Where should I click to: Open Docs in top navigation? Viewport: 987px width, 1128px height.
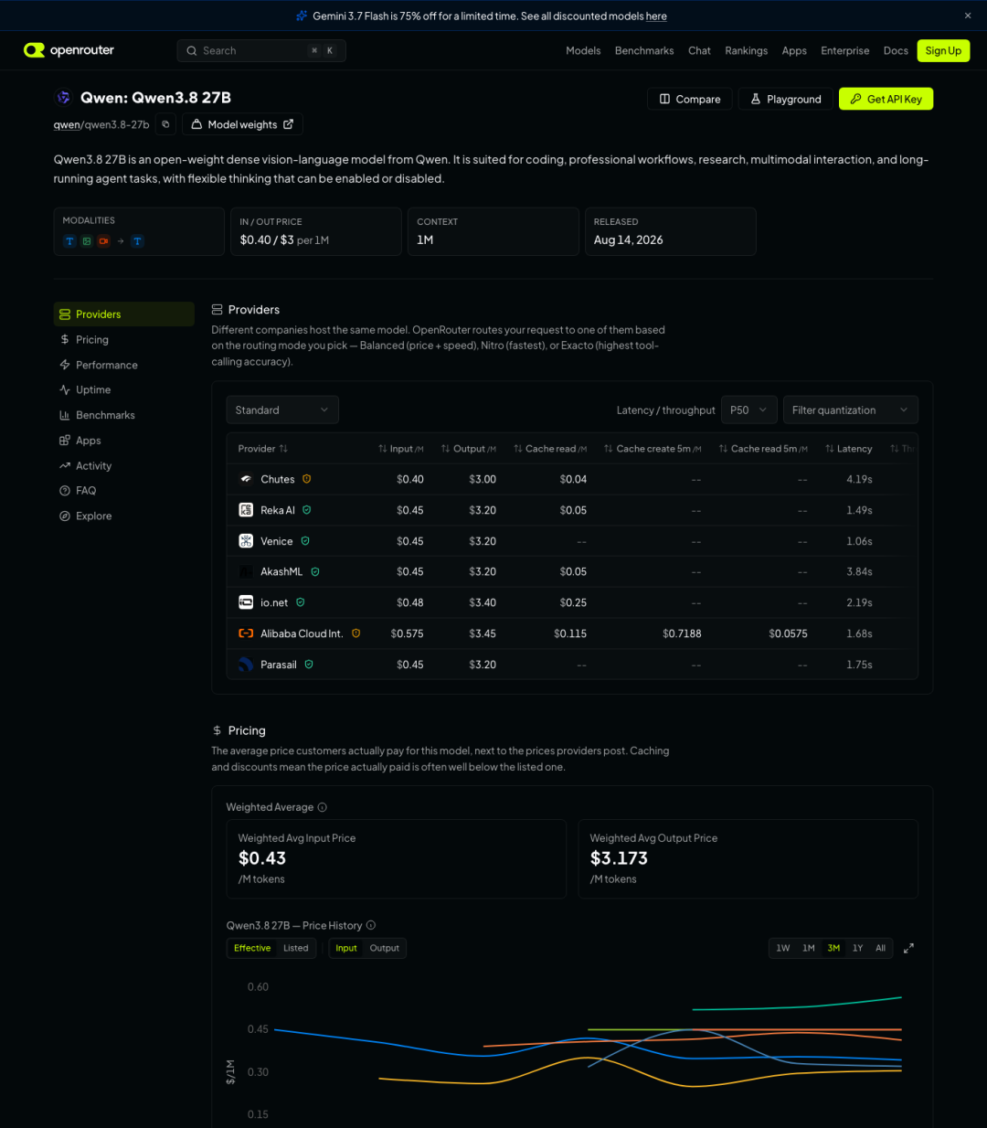click(x=896, y=50)
